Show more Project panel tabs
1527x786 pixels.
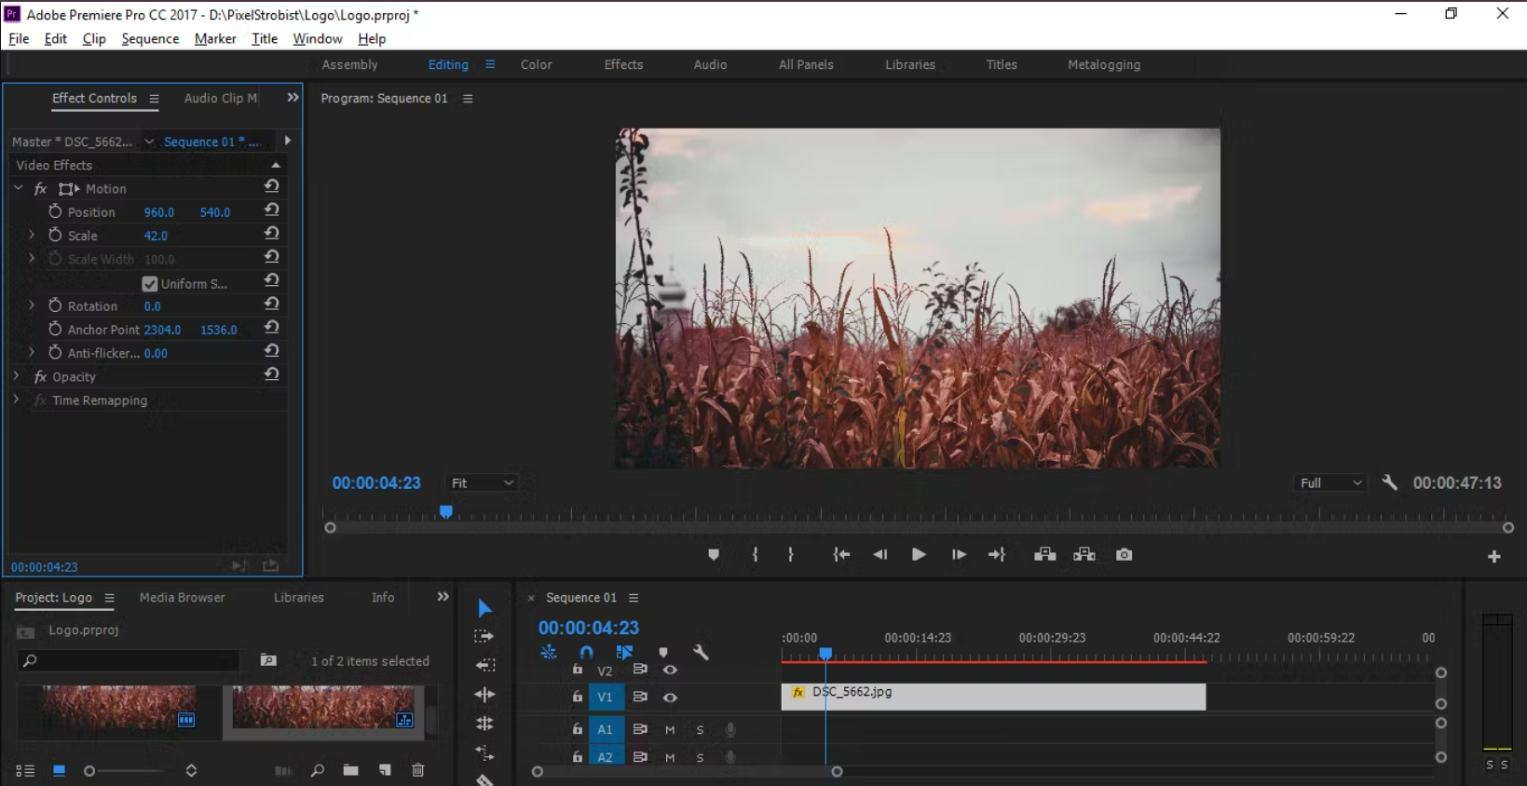pos(443,597)
